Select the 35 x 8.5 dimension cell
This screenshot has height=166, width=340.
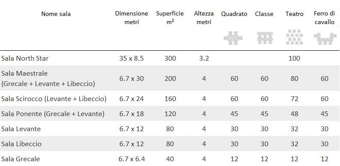131,58
